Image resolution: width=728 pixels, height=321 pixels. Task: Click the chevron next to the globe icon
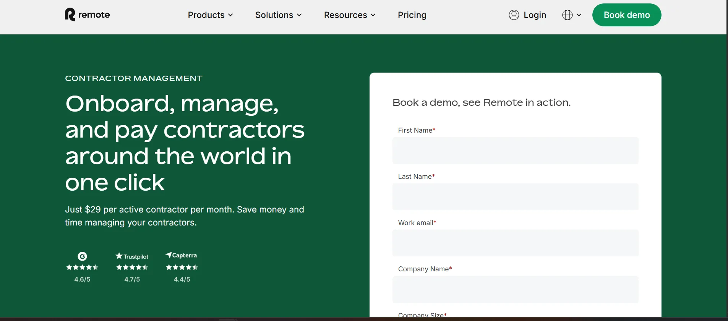coord(579,15)
